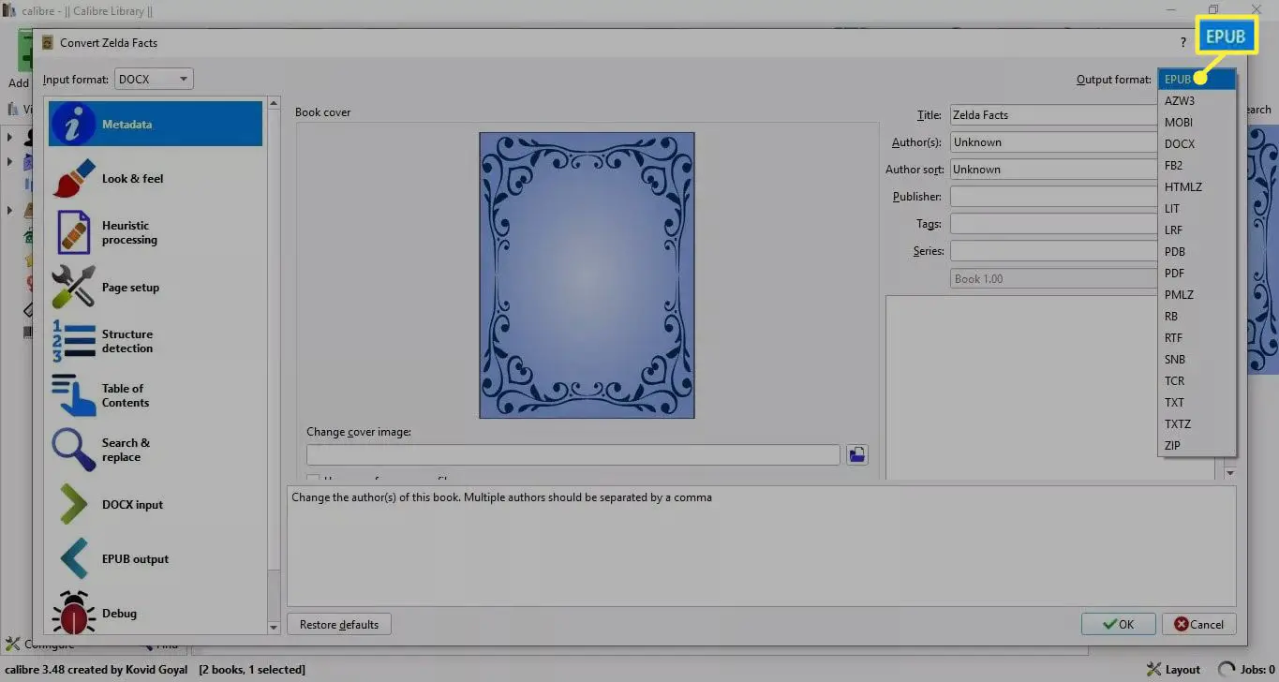The image size is (1279, 682).
Task: Click the Change cover image path field
Action: 573,454
